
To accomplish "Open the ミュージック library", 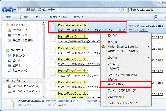I will 18,71.
